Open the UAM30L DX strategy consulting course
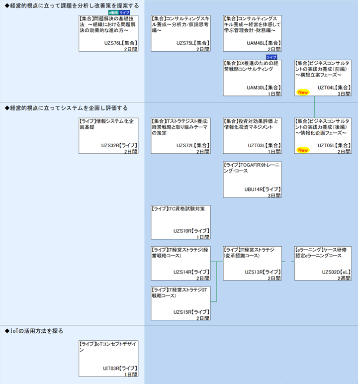 pyautogui.click(x=253, y=78)
